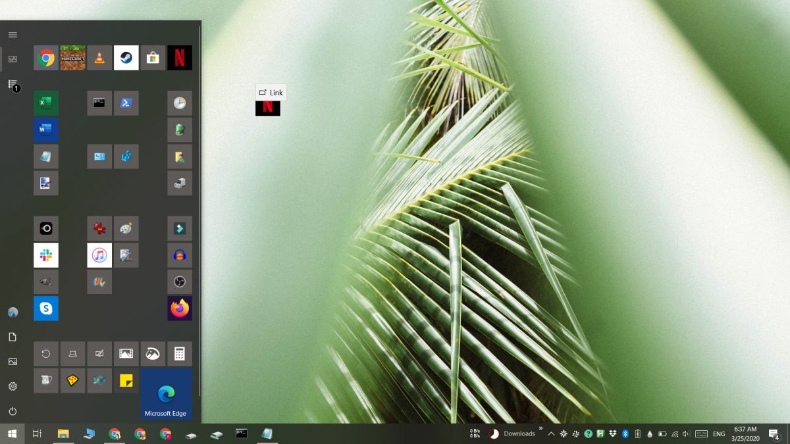Open Command Prompt from the taskbar
Image resolution: width=790 pixels, height=444 pixels.
[242, 433]
